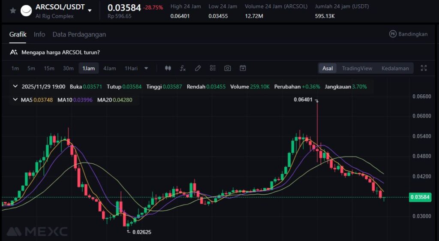Screen dimensions: 439x241
Task: Select the 15m timeframe
Action: [x=49, y=68]
